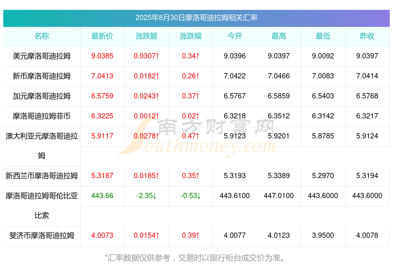Click previous close 4.0078
The height and width of the screenshot is (268, 393).
[x=367, y=236]
